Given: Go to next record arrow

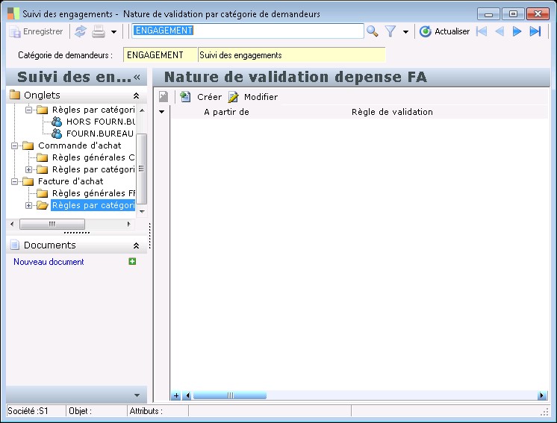Looking at the screenshot, I should click(517, 31).
